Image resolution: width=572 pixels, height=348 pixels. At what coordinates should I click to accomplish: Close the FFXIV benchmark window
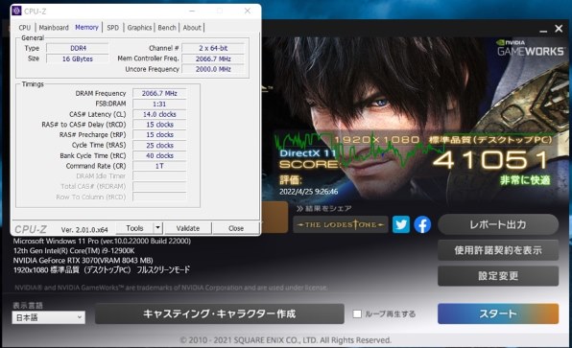[x=559, y=29]
